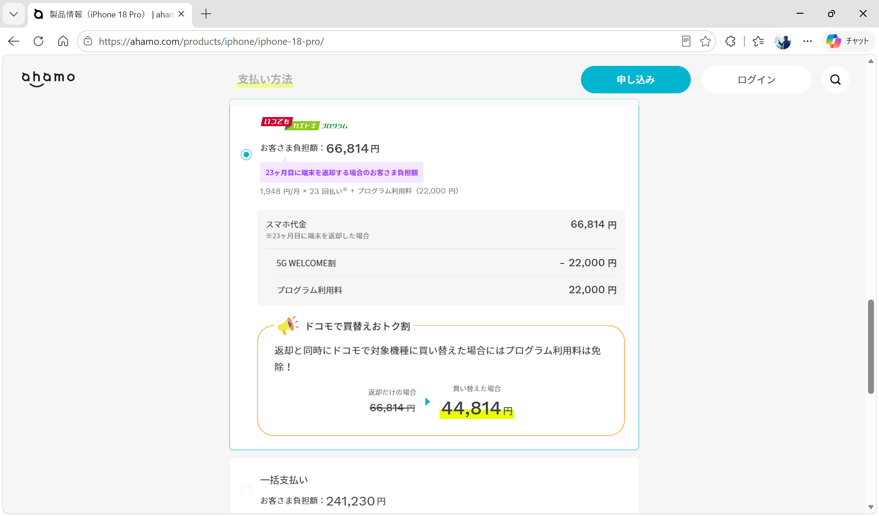
Task: Click the struck-through 66,814円 price
Action: pos(392,408)
